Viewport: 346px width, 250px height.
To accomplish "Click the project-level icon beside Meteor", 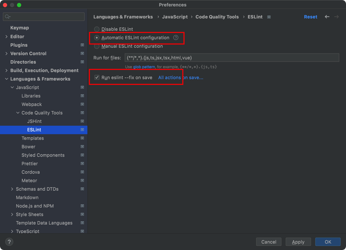I will (82, 180).
